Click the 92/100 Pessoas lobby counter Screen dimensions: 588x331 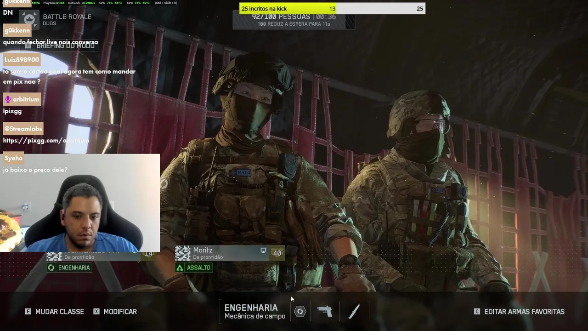281,17
